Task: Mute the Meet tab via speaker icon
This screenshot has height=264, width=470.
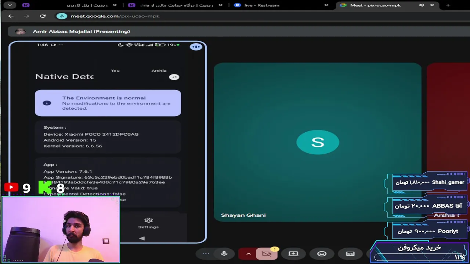Action: pyautogui.click(x=421, y=5)
